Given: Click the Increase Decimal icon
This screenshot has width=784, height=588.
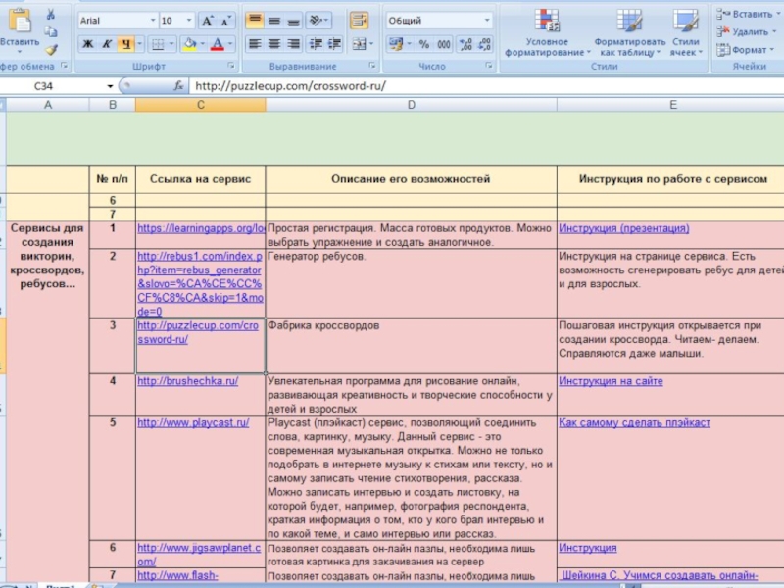Looking at the screenshot, I should click(465, 44).
